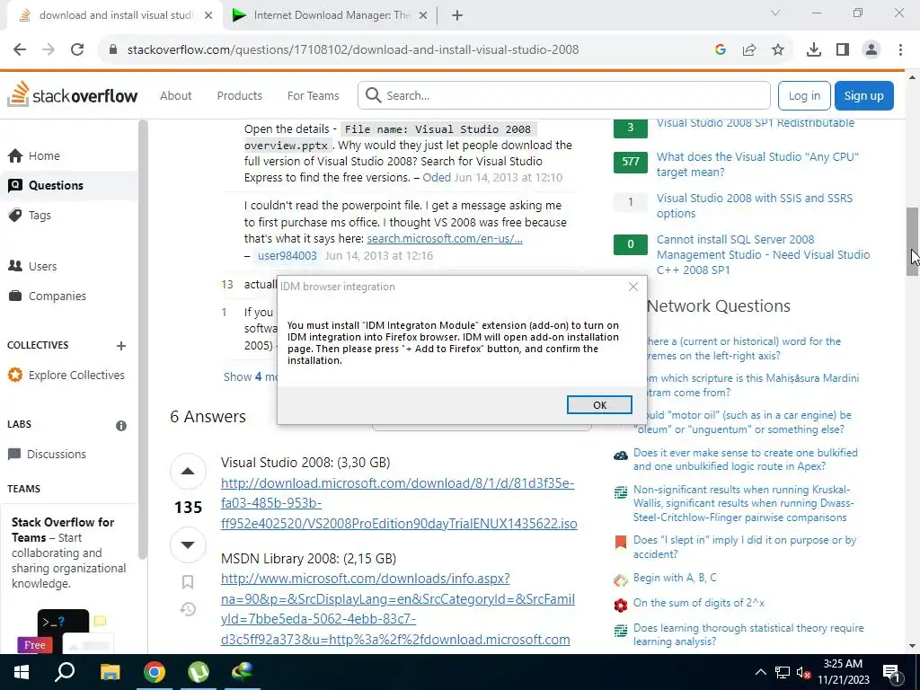Downvote the answer with 135 votes
This screenshot has height=690, width=920.
[188, 544]
